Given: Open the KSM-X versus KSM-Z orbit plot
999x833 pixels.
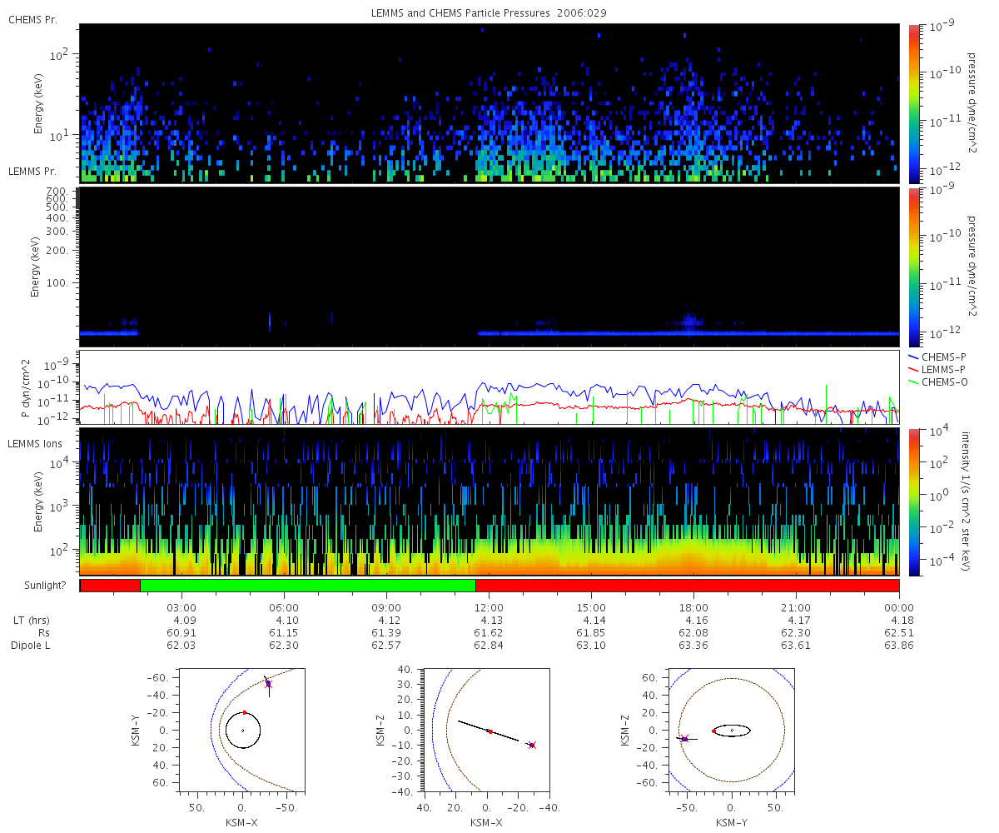Looking at the screenshot, I should [x=487, y=730].
